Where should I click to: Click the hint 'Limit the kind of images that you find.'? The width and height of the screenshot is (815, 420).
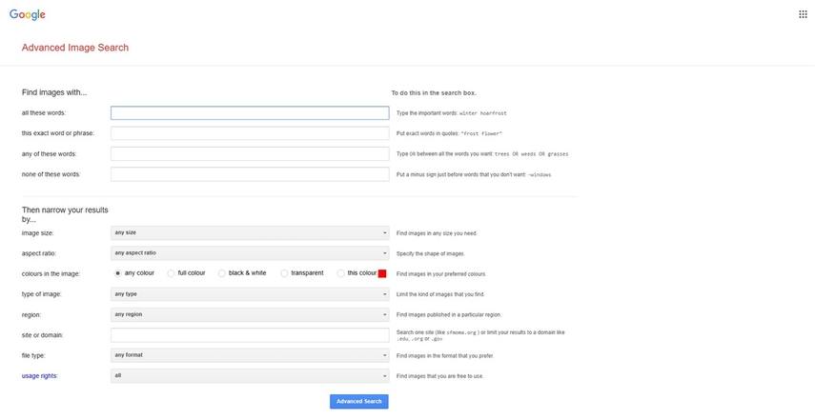[440, 294]
